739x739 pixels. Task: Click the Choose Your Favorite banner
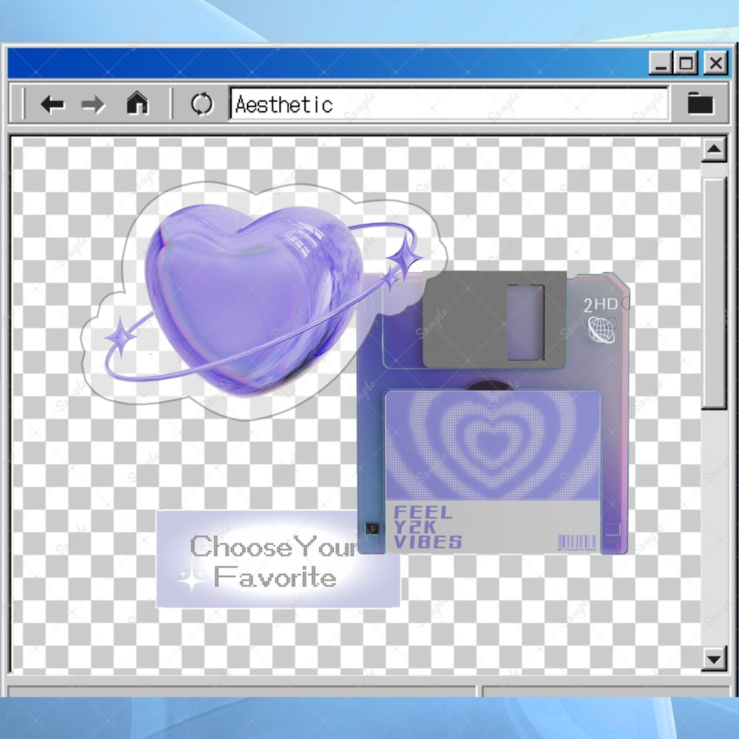[278, 559]
